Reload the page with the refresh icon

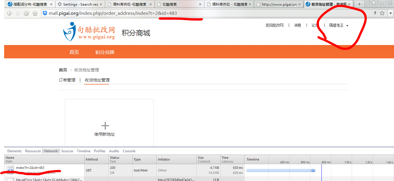point(26,13)
